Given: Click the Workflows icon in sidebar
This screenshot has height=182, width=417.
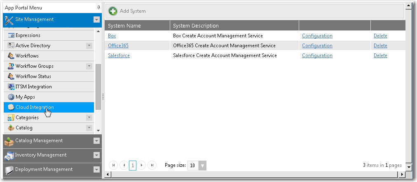Looking at the screenshot, I should click(11, 56).
